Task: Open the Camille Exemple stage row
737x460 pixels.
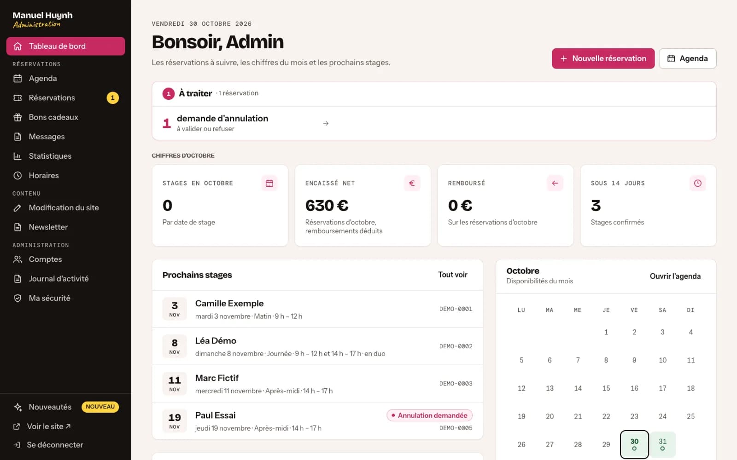Action: [x=317, y=309]
